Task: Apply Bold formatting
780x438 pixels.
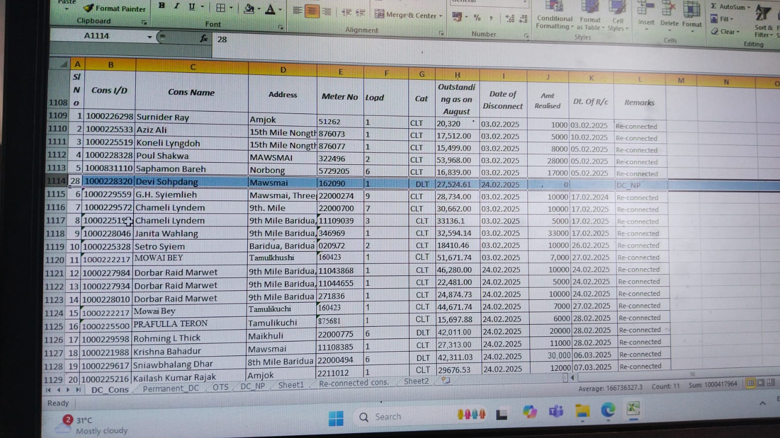Action: 162,6
